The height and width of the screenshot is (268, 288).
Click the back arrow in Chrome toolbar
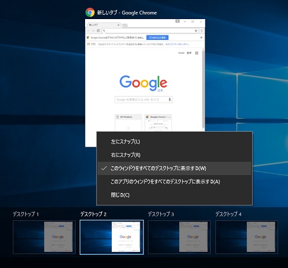pyautogui.click(x=88, y=30)
